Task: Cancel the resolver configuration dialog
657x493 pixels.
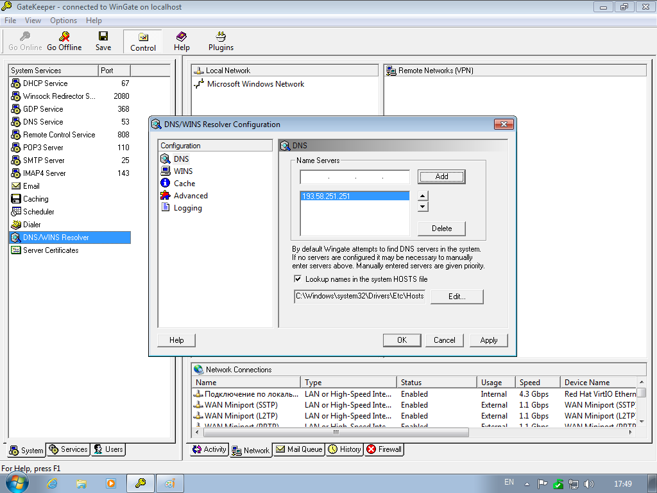Action: [444, 340]
